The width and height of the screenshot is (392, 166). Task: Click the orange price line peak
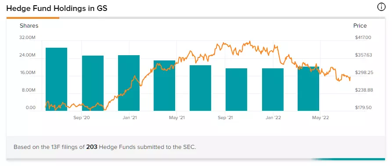click(x=249, y=42)
